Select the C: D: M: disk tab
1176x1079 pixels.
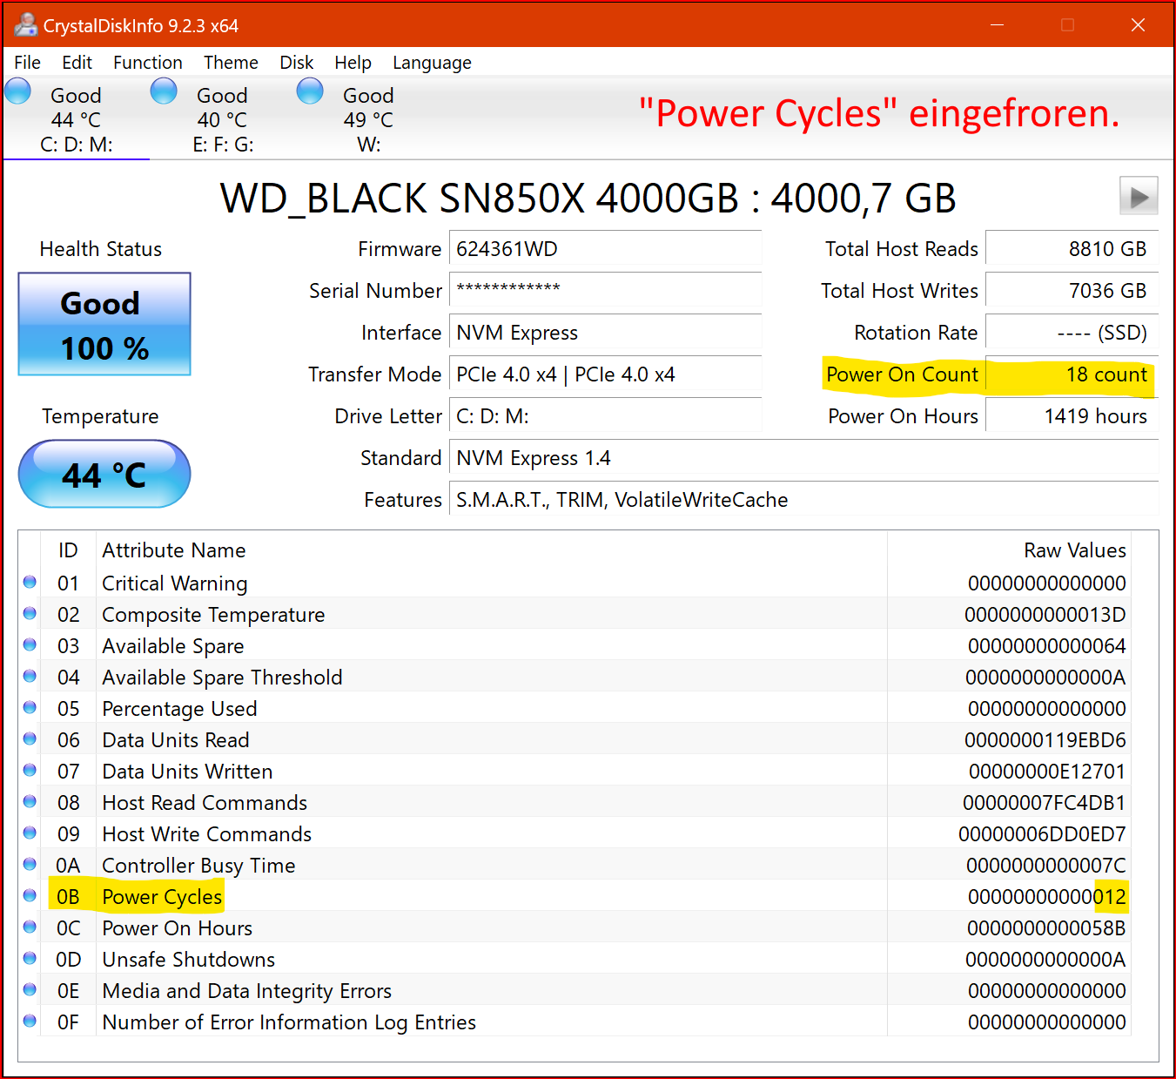[x=76, y=119]
